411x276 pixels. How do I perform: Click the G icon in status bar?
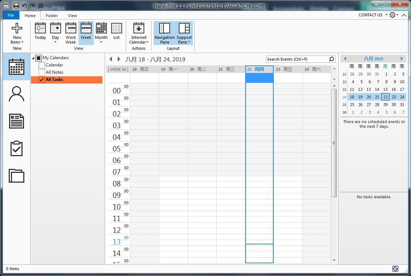(x=395, y=269)
